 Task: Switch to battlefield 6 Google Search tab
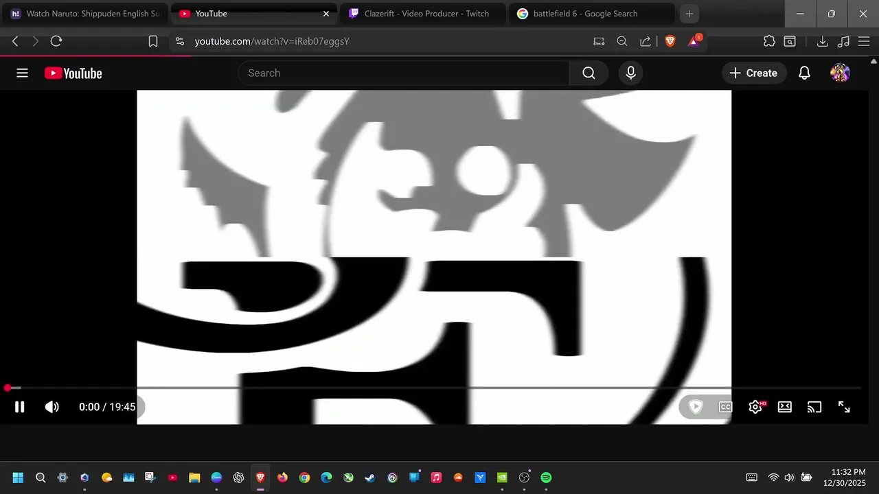pos(592,14)
